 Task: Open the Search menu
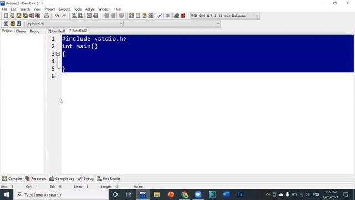tap(25, 9)
